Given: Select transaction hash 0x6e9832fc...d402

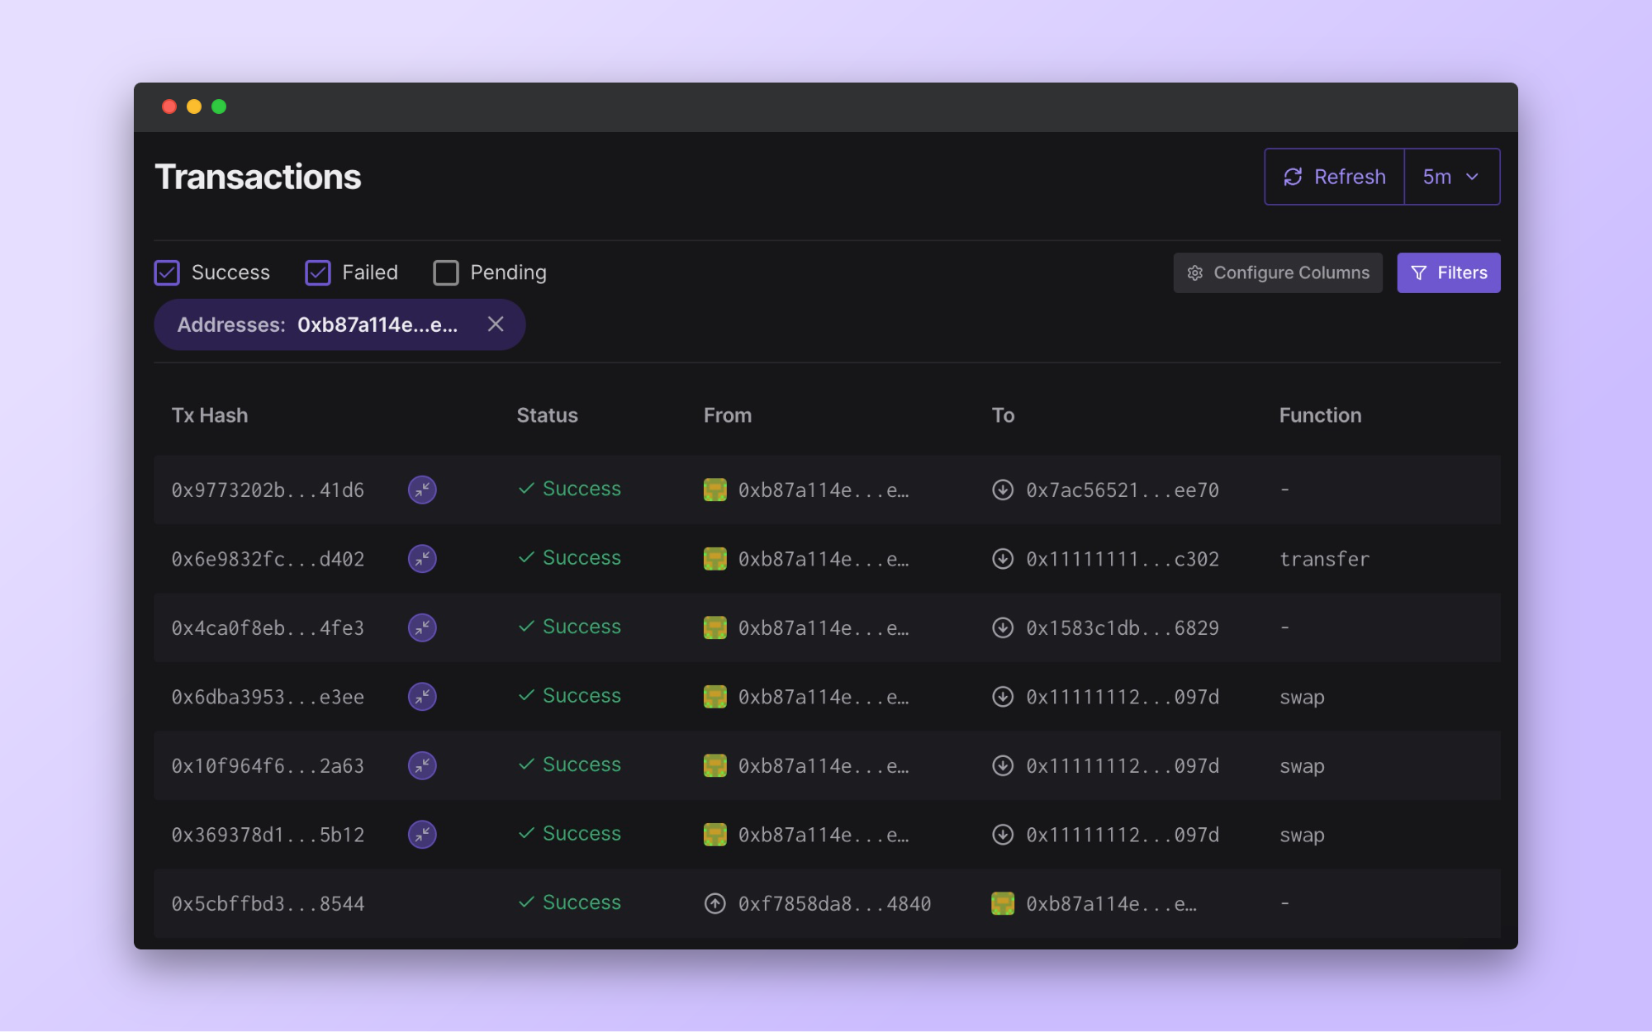Looking at the screenshot, I should point(268,559).
